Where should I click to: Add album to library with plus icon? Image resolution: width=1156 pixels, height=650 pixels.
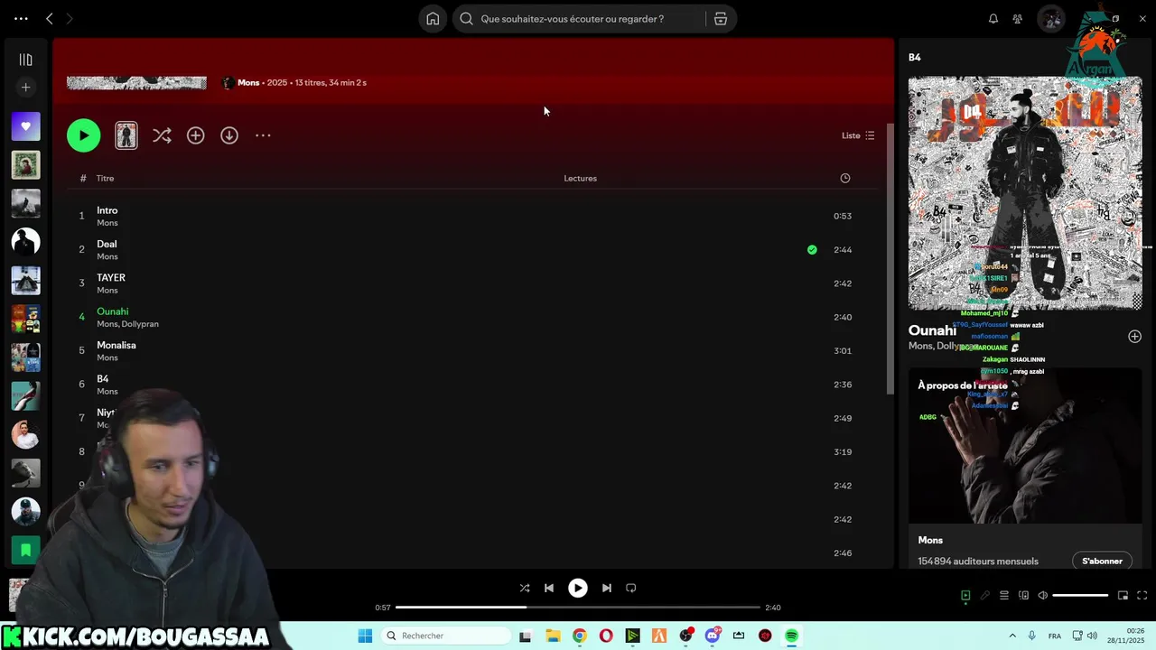click(x=195, y=135)
